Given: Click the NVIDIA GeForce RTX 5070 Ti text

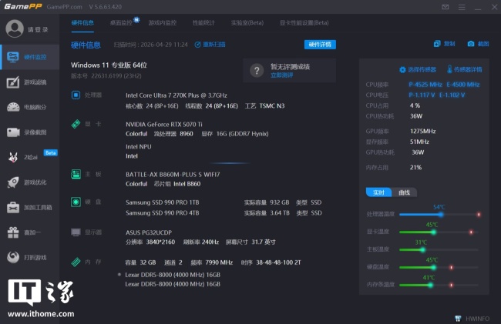Looking at the screenshot, I should (x=164, y=125).
